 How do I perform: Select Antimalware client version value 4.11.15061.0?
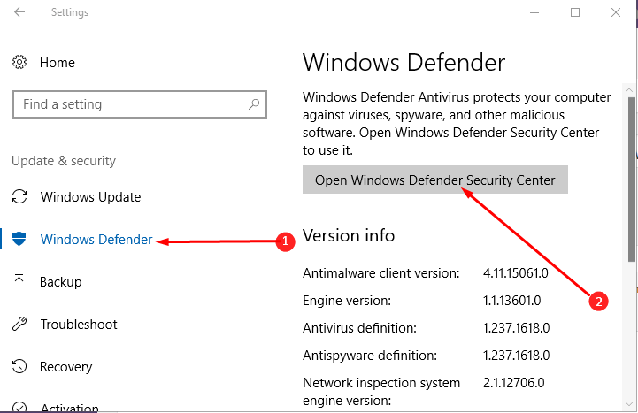tap(516, 273)
